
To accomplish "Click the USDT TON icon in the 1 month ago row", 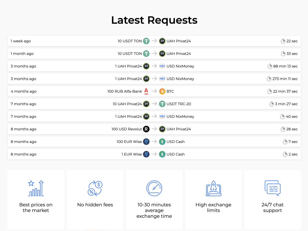I will pos(146,54).
